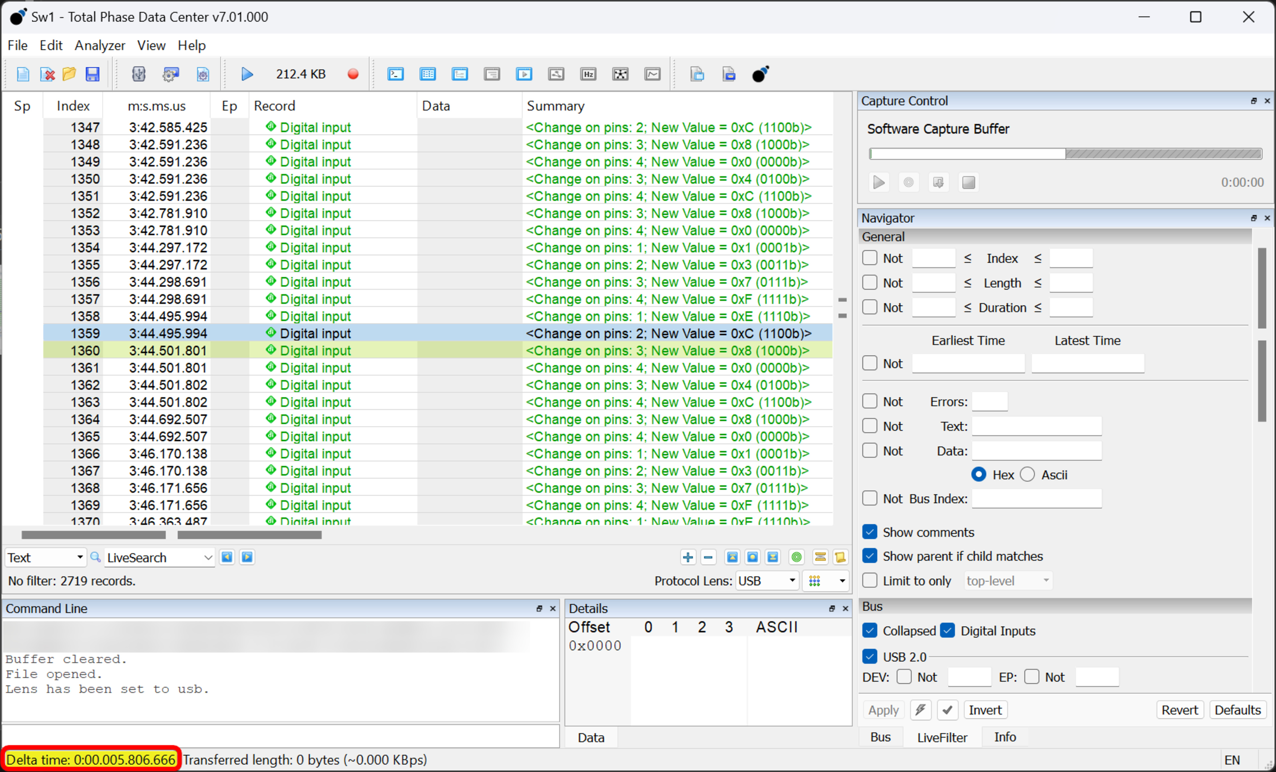Screen dimensions: 1276x772
Task: Uncheck the Show comments checkbox
Action: (x=870, y=532)
